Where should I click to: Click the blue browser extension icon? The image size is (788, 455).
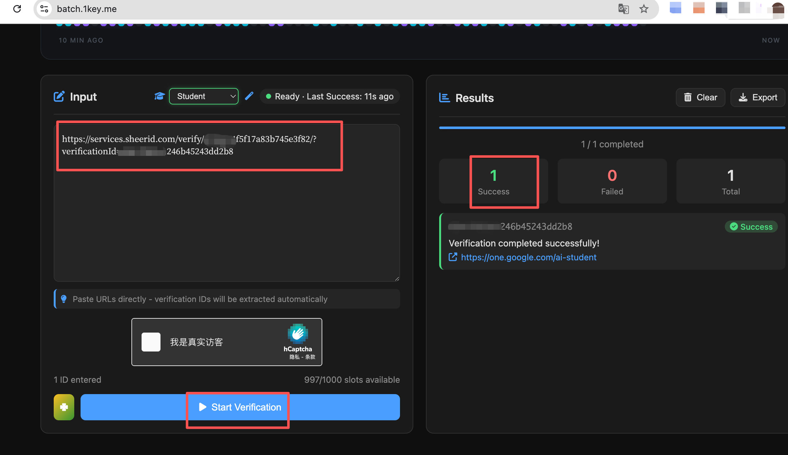click(676, 8)
